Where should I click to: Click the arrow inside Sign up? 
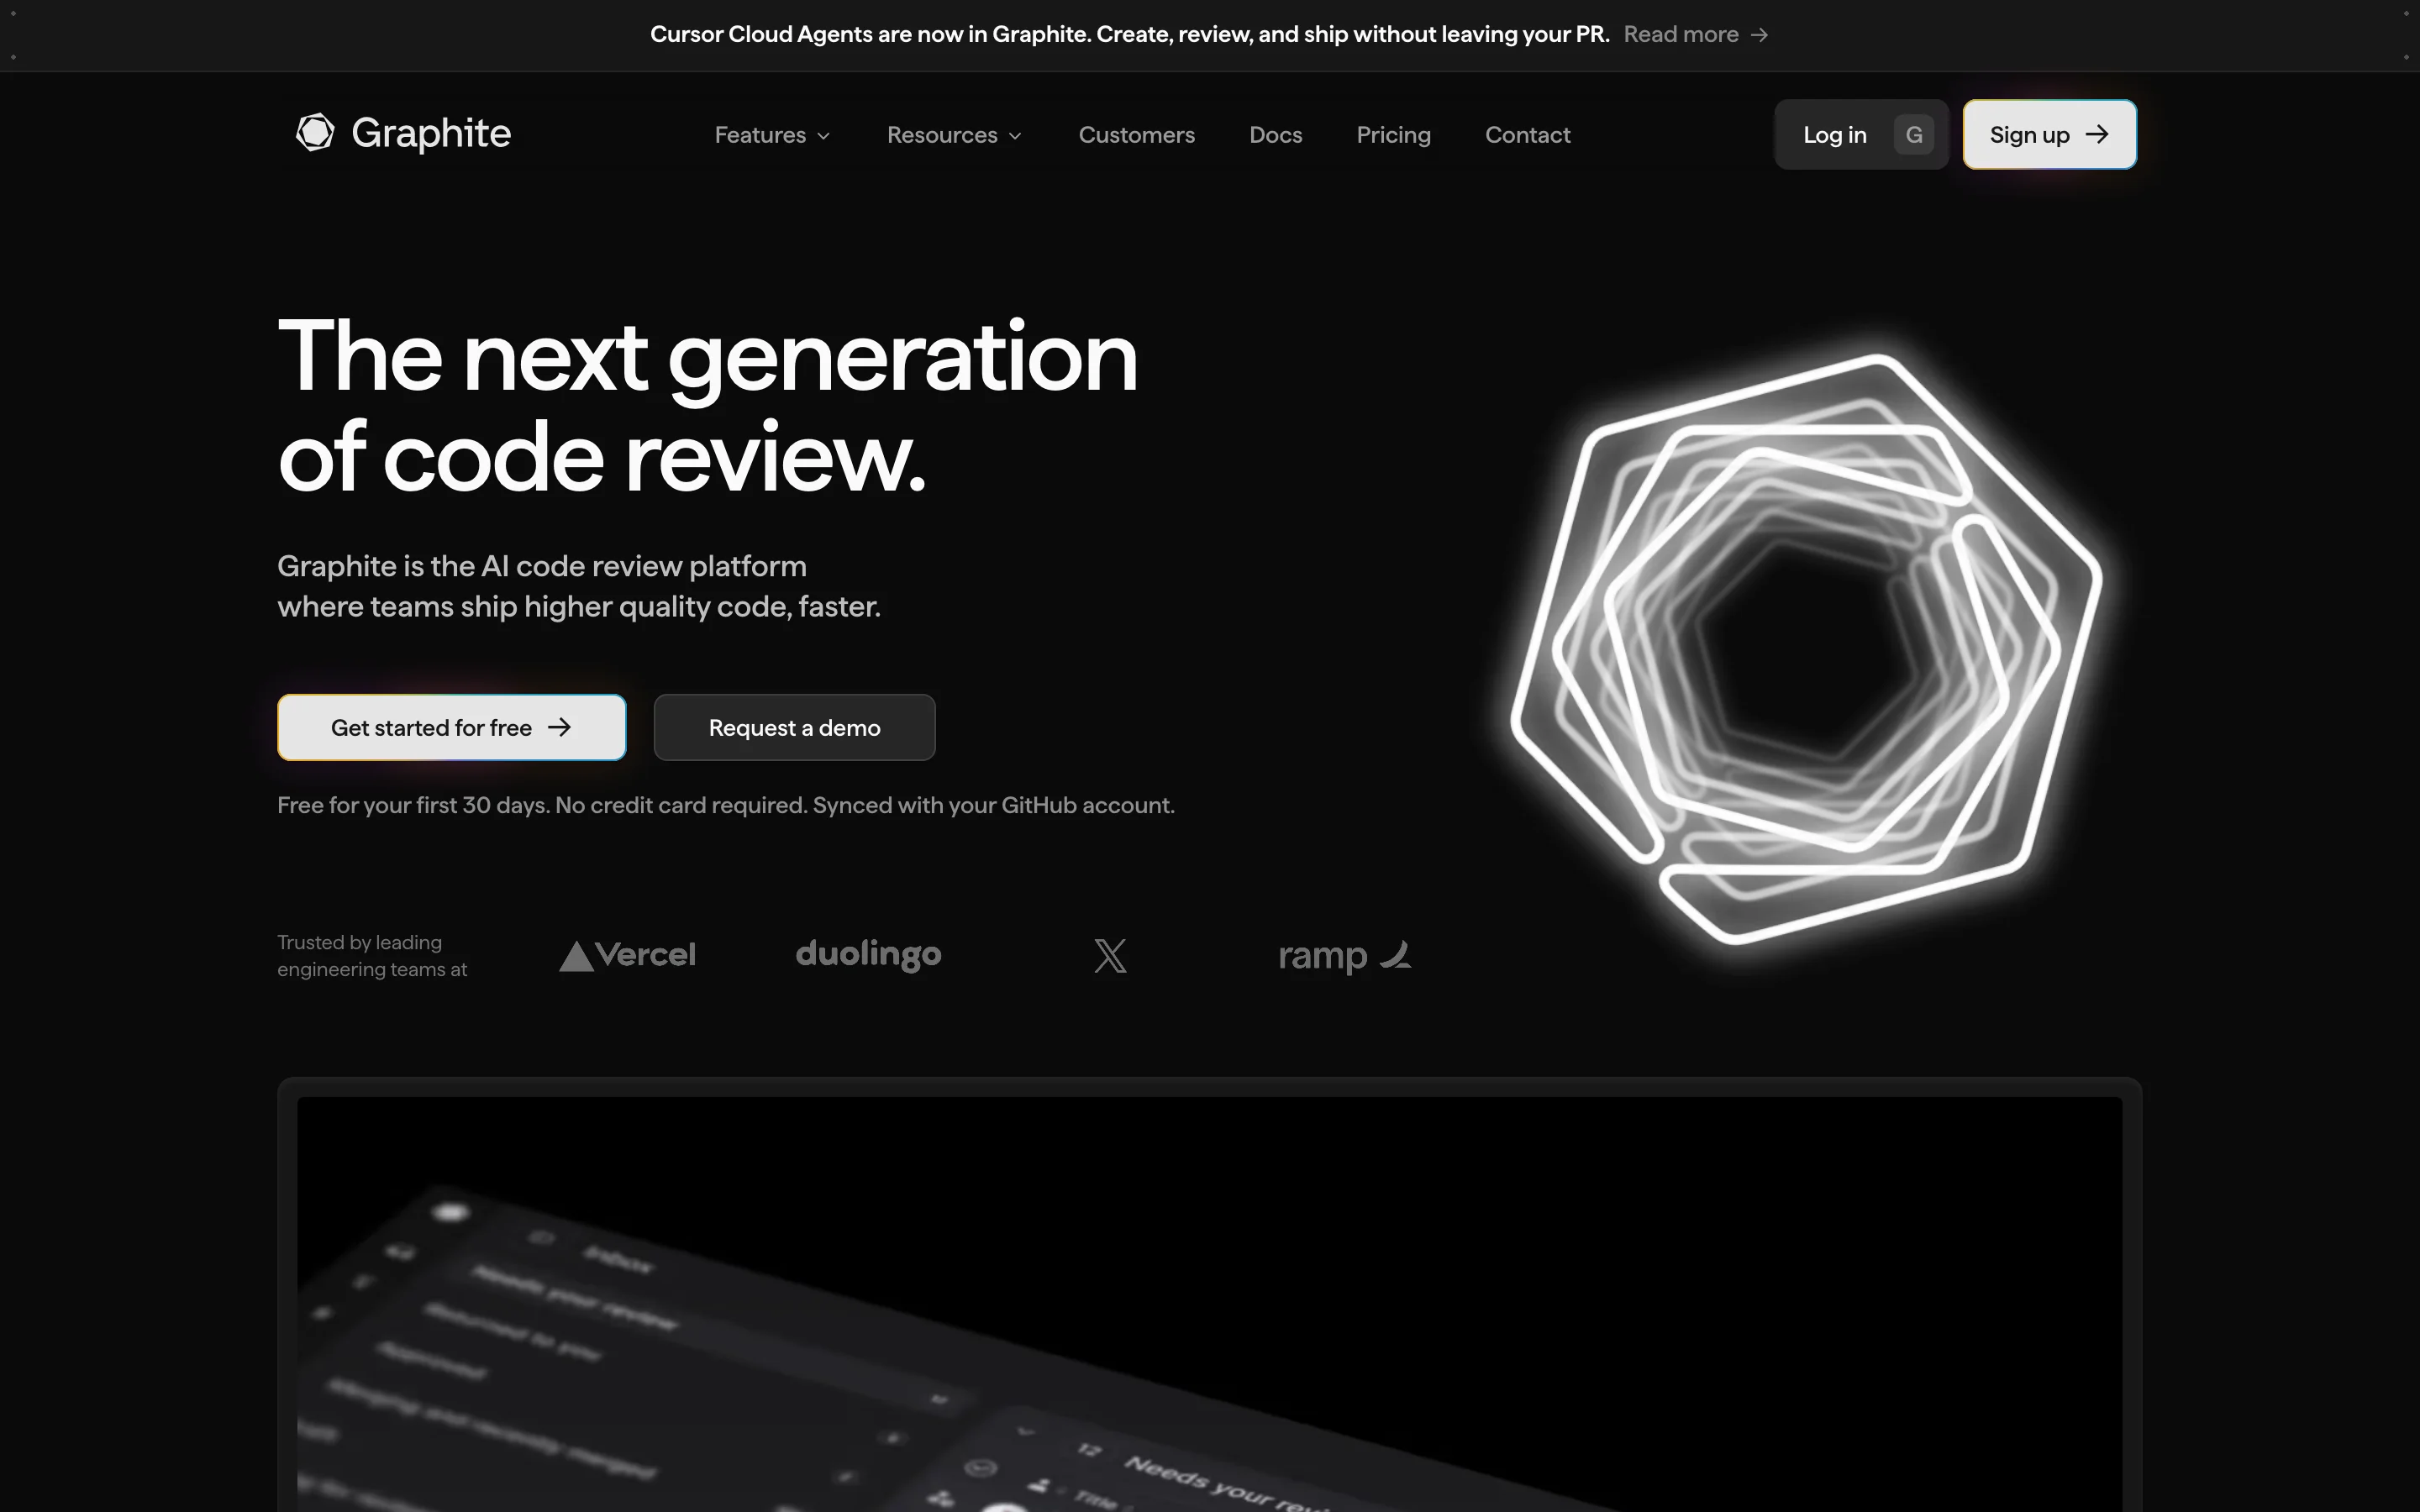[2097, 135]
